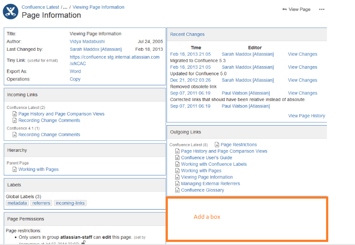Open the Viewing Page Information breadcrumb
This screenshot has height=245, width=355.
[98, 7]
